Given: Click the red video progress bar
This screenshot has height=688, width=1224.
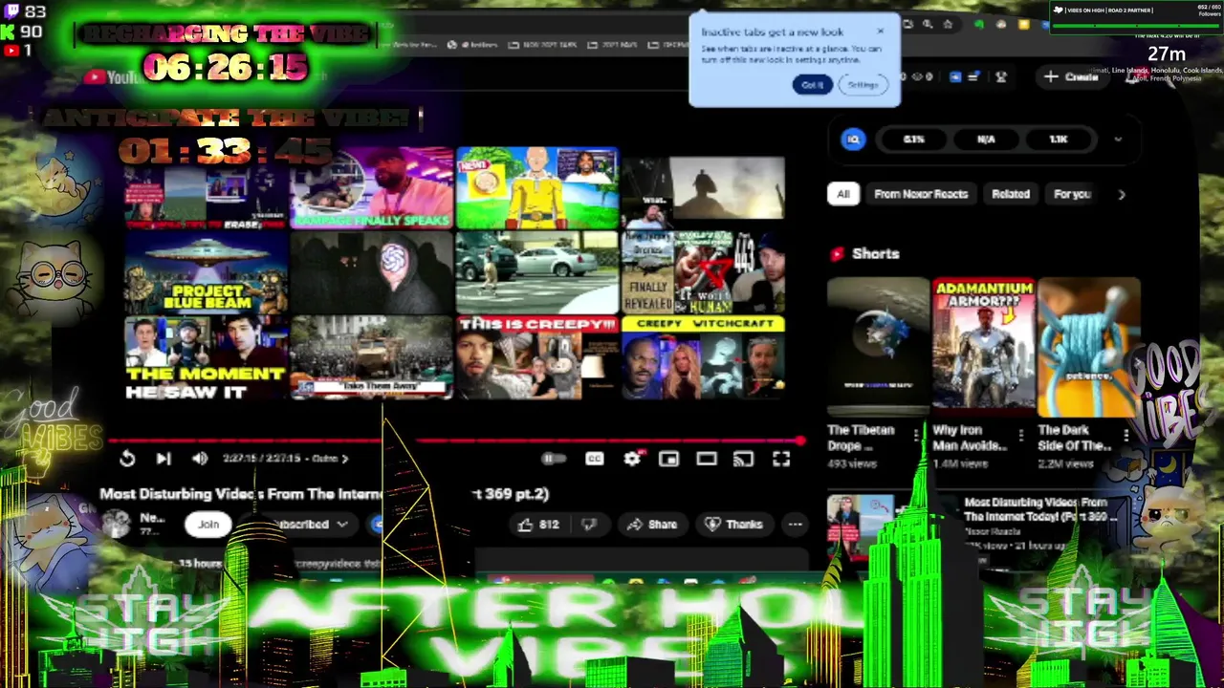Looking at the screenshot, I should pyautogui.click(x=457, y=441).
